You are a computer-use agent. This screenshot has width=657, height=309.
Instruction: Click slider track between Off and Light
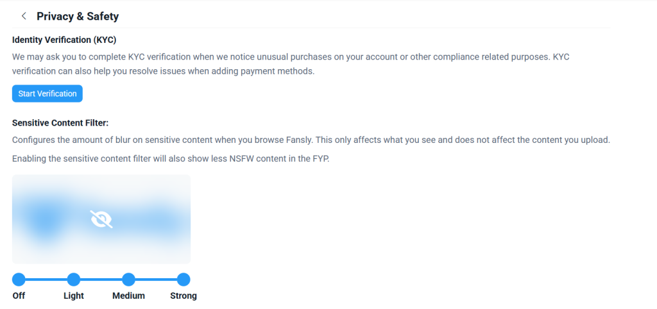(x=46, y=280)
